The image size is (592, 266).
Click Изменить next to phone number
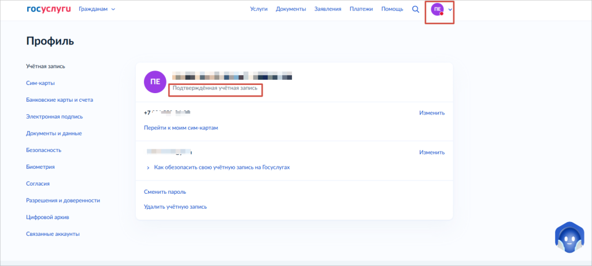click(432, 113)
